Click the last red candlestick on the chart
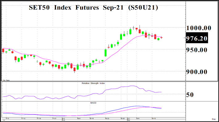 pyautogui.click(x=161, y=37)
